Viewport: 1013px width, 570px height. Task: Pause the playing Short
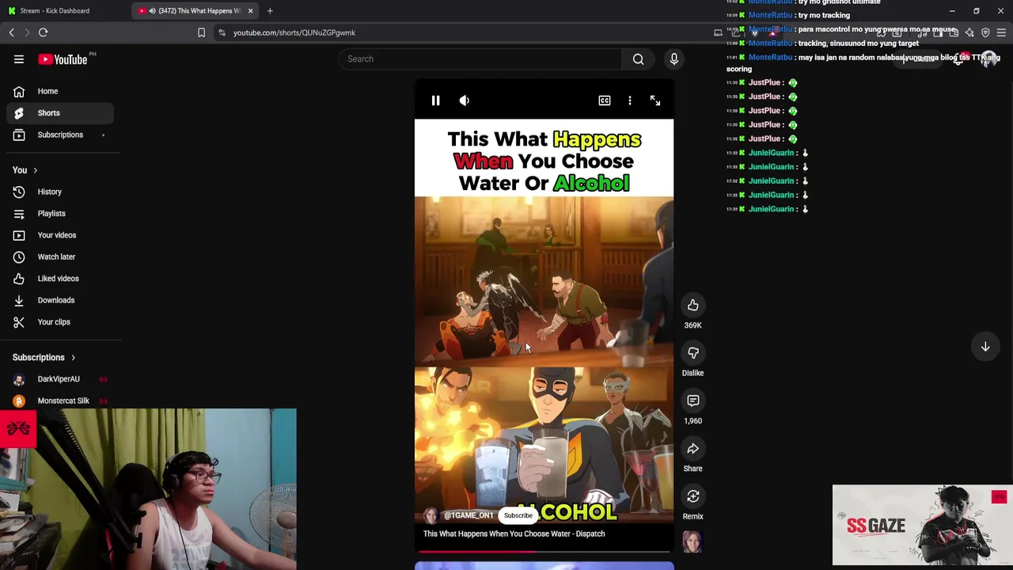435,101
